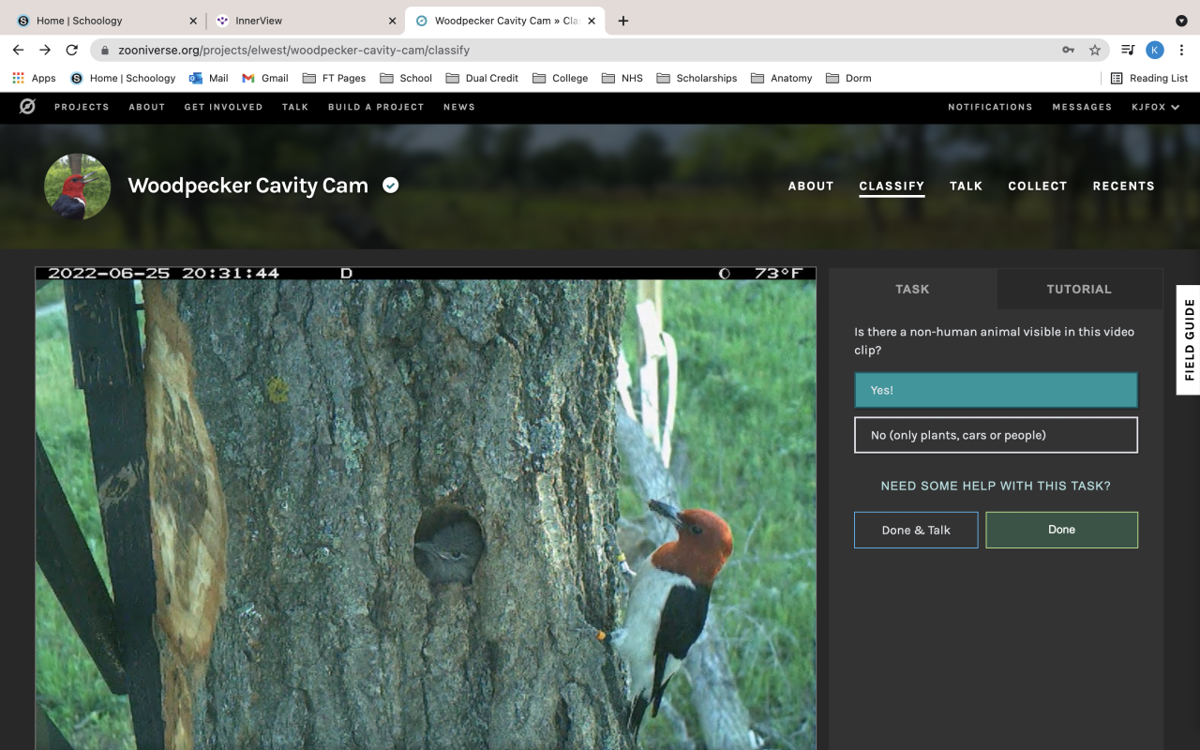
Task: Open the Anatomy bookmark folder
Action: [x=782, y=78]
